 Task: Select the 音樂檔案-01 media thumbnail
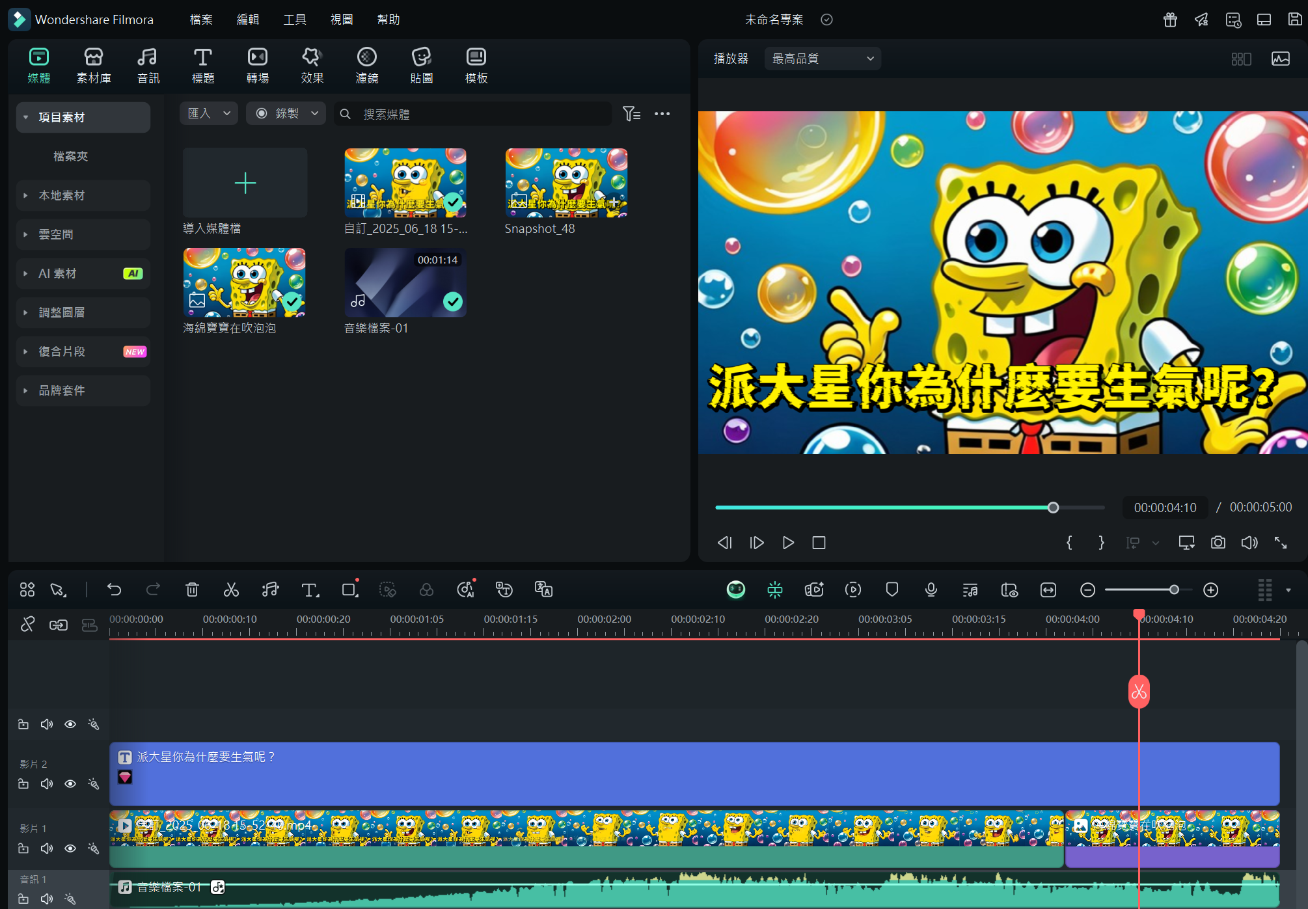(405, 282)
